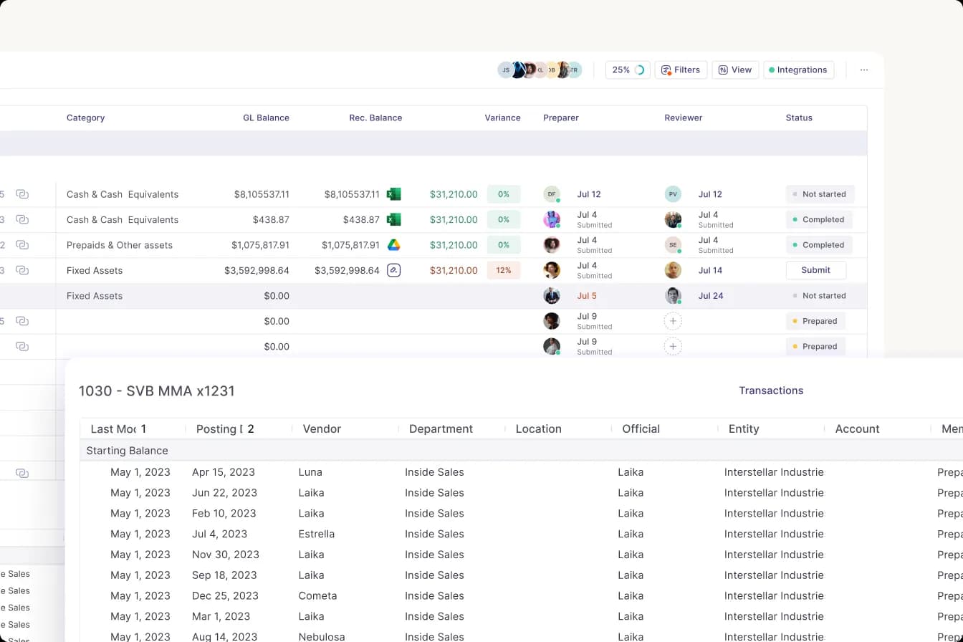
Task: Open the Integrations button
Action: tap(798, 70)
